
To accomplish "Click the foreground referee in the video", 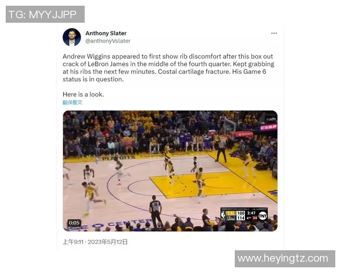I will [x=156, y=211].
